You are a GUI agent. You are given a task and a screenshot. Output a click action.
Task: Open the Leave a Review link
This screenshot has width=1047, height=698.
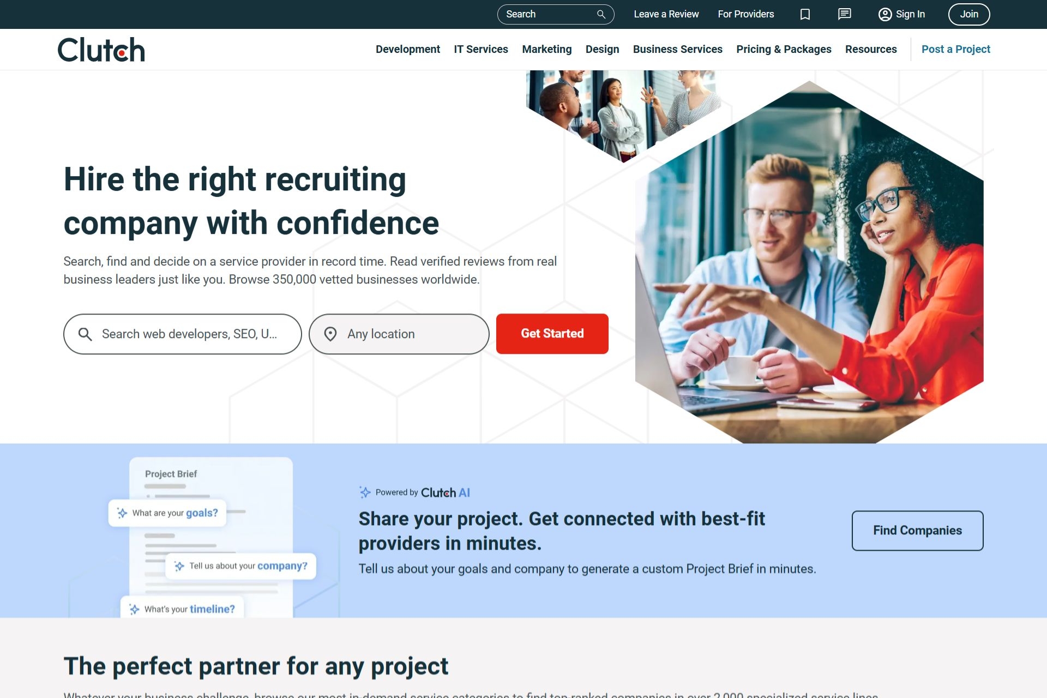coord(666,14)
